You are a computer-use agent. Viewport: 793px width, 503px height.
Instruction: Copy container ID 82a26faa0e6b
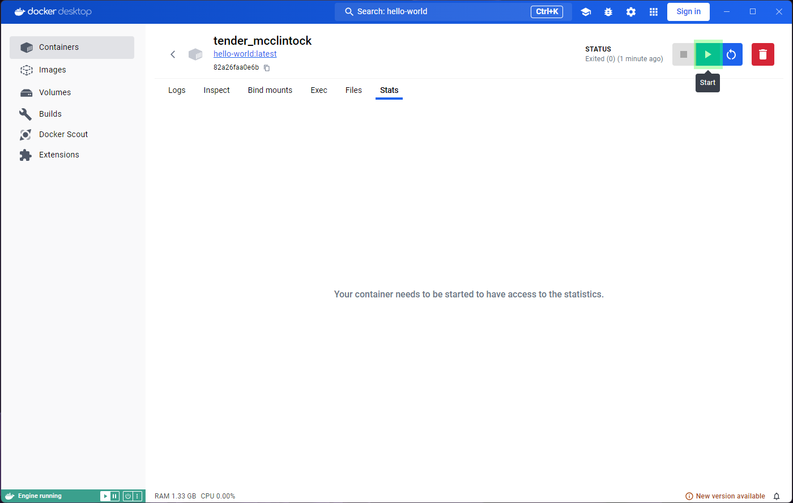tap(267, 68)
